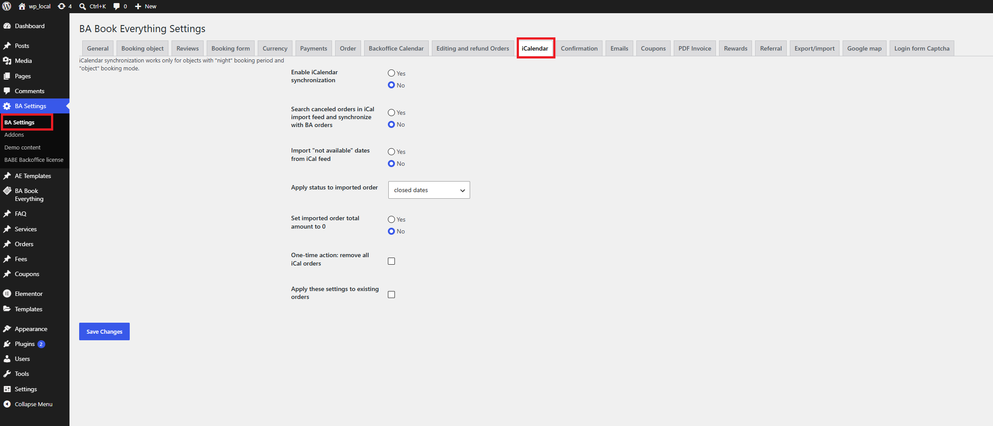Click the updates icon showing 4
Image resolution: width=993 pixels, height=426 pixels.
tap(62, 6)
